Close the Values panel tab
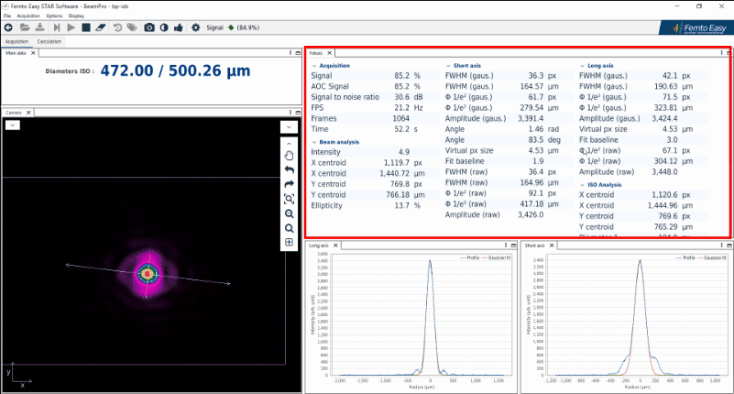This screenshot has height=394, width=734. tap(332, 53)
